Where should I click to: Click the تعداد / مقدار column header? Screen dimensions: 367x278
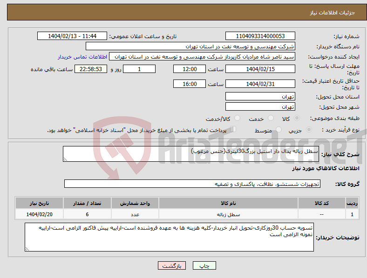coord(87,203)
